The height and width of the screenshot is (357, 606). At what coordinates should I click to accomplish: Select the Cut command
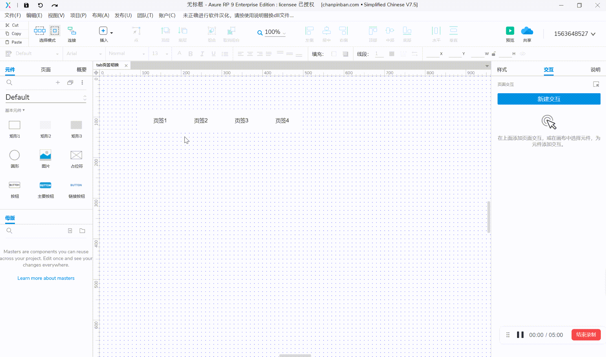[12, 25]
